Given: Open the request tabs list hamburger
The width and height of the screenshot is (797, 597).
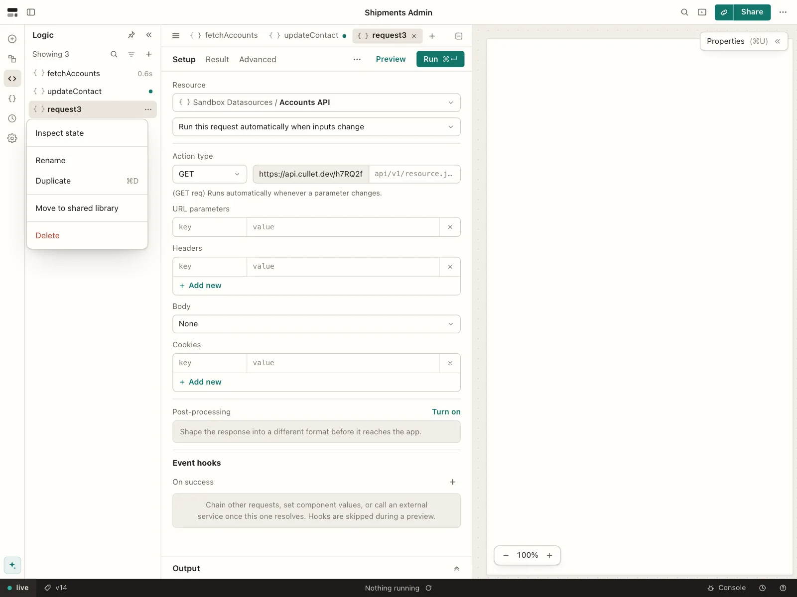Looking at the screenshot, I should [x=176, y=36].
